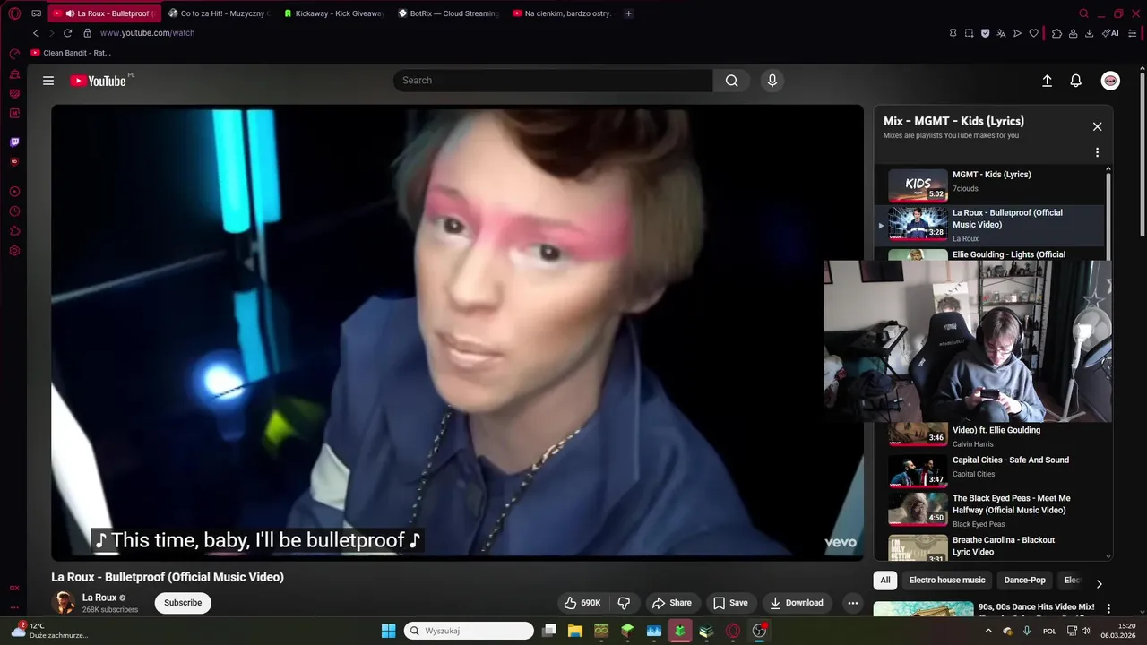Dislike the Bulletproof video

pos(624,603)
